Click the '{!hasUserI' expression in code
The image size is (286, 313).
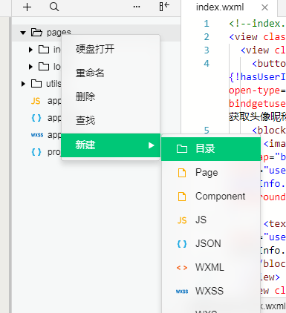257,77
